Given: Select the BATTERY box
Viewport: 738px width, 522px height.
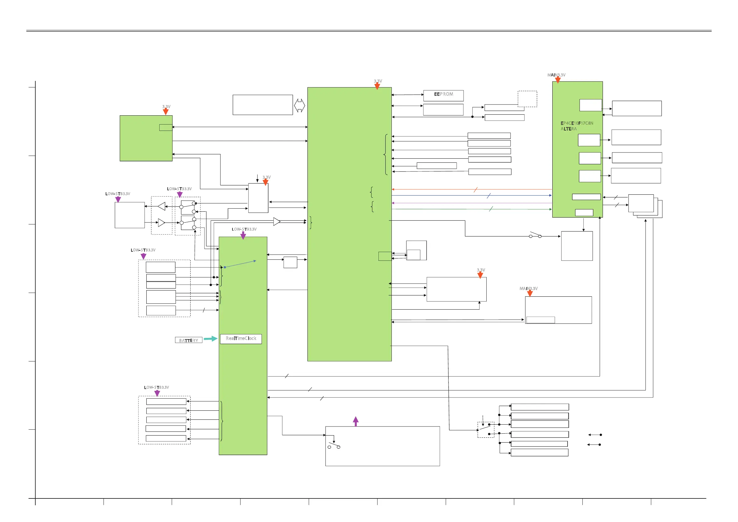Looking at the screenshot, I should click(188, 340).
